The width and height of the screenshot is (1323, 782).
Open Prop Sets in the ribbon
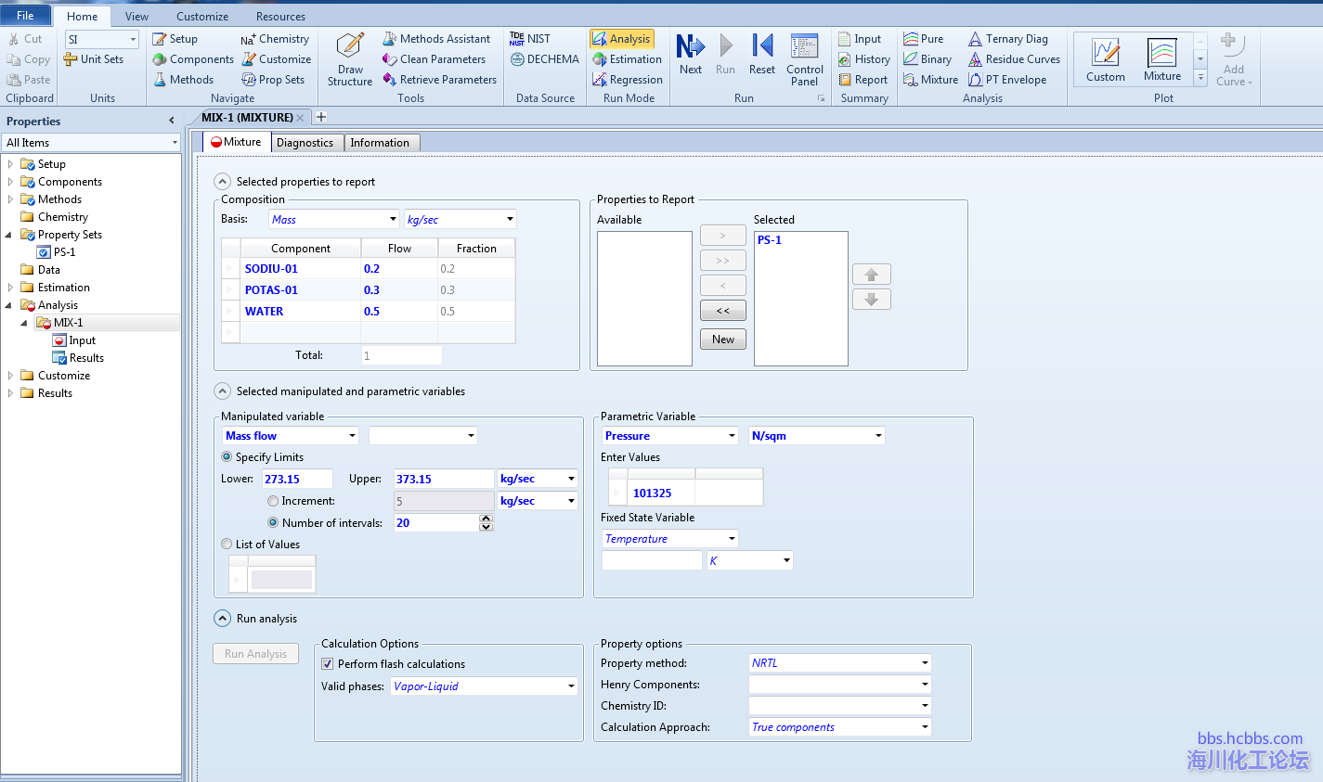(x=273, y=80)
